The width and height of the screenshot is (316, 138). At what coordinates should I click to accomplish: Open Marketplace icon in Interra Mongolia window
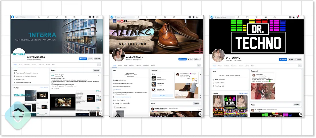coord(57,17)
